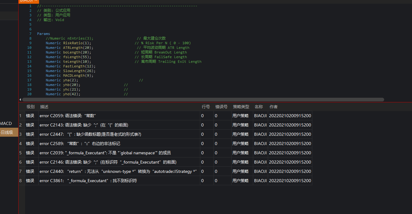Click the 名称 column header
This screenshot has height=214, width=412.
tap(258, 107)
